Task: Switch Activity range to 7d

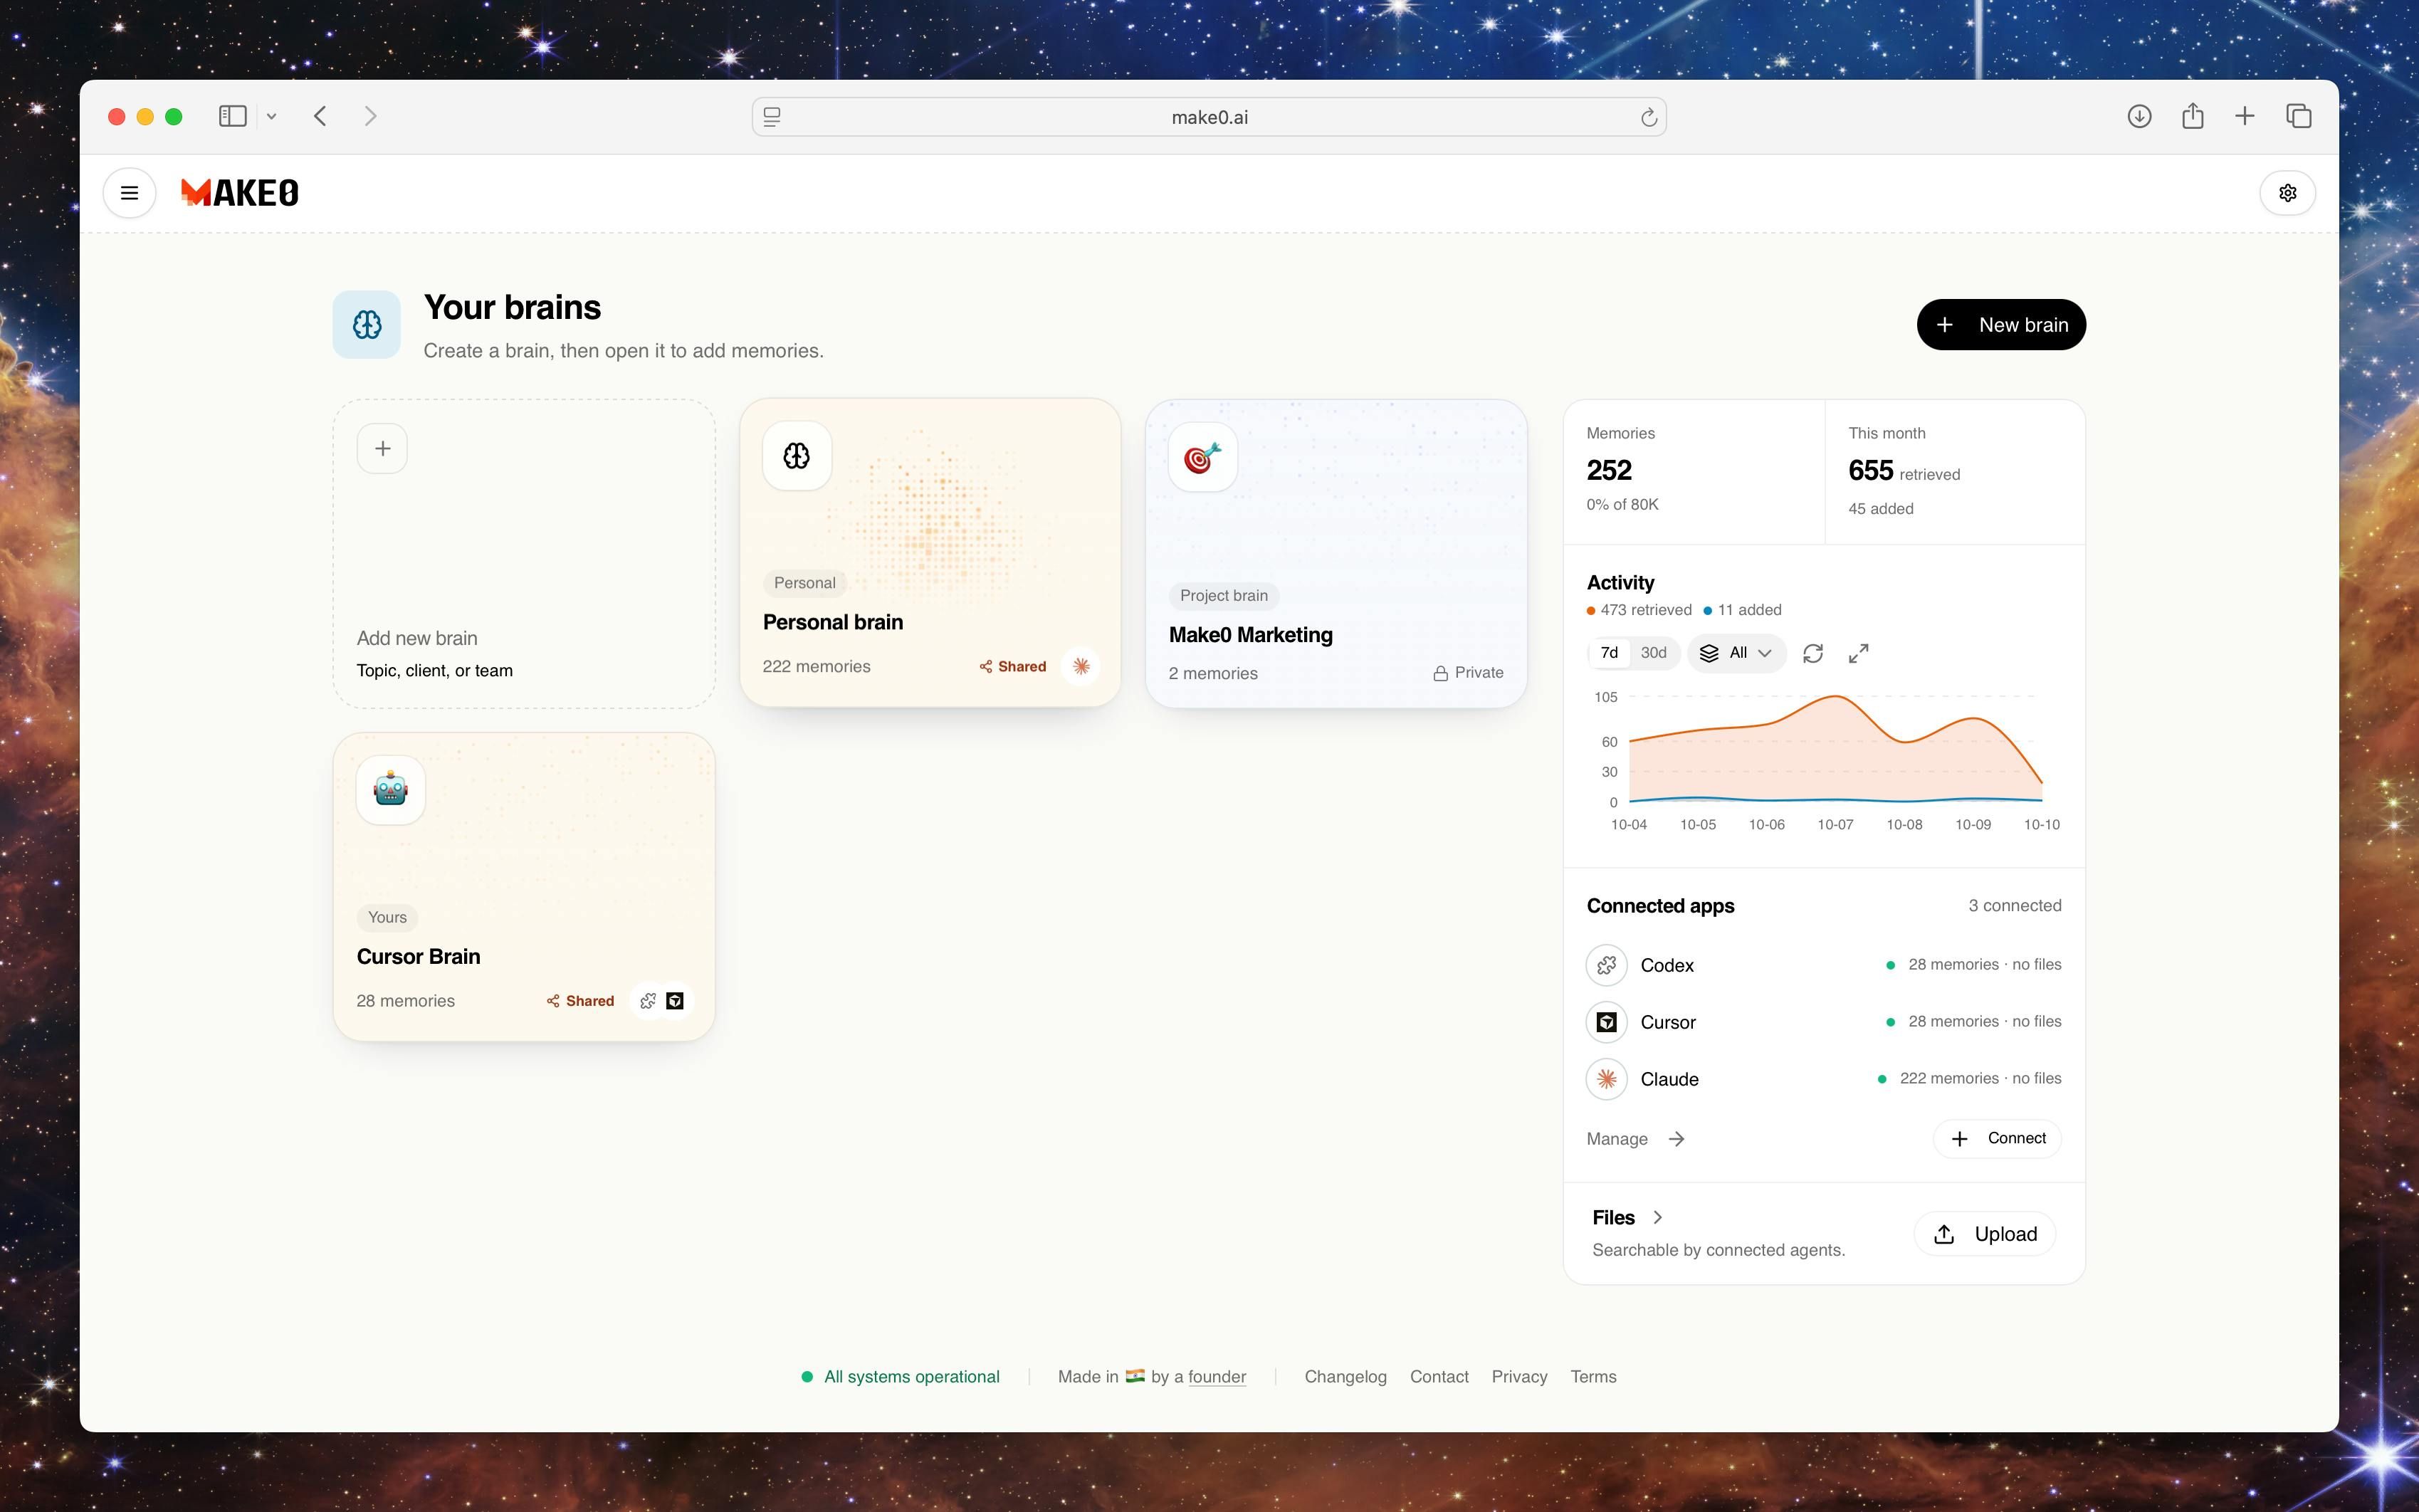Action: tap(1609, 653)
